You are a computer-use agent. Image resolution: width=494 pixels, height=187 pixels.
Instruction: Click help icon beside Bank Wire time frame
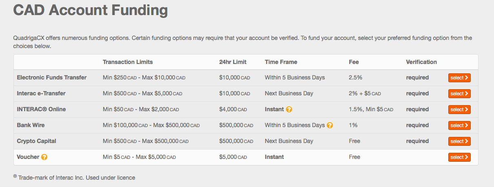pos(330,125)
